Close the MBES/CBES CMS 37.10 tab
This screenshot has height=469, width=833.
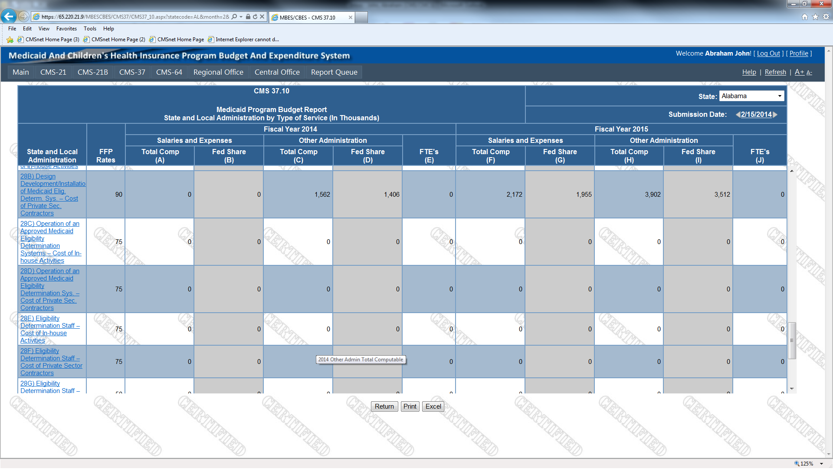click(x=350, y=17)
